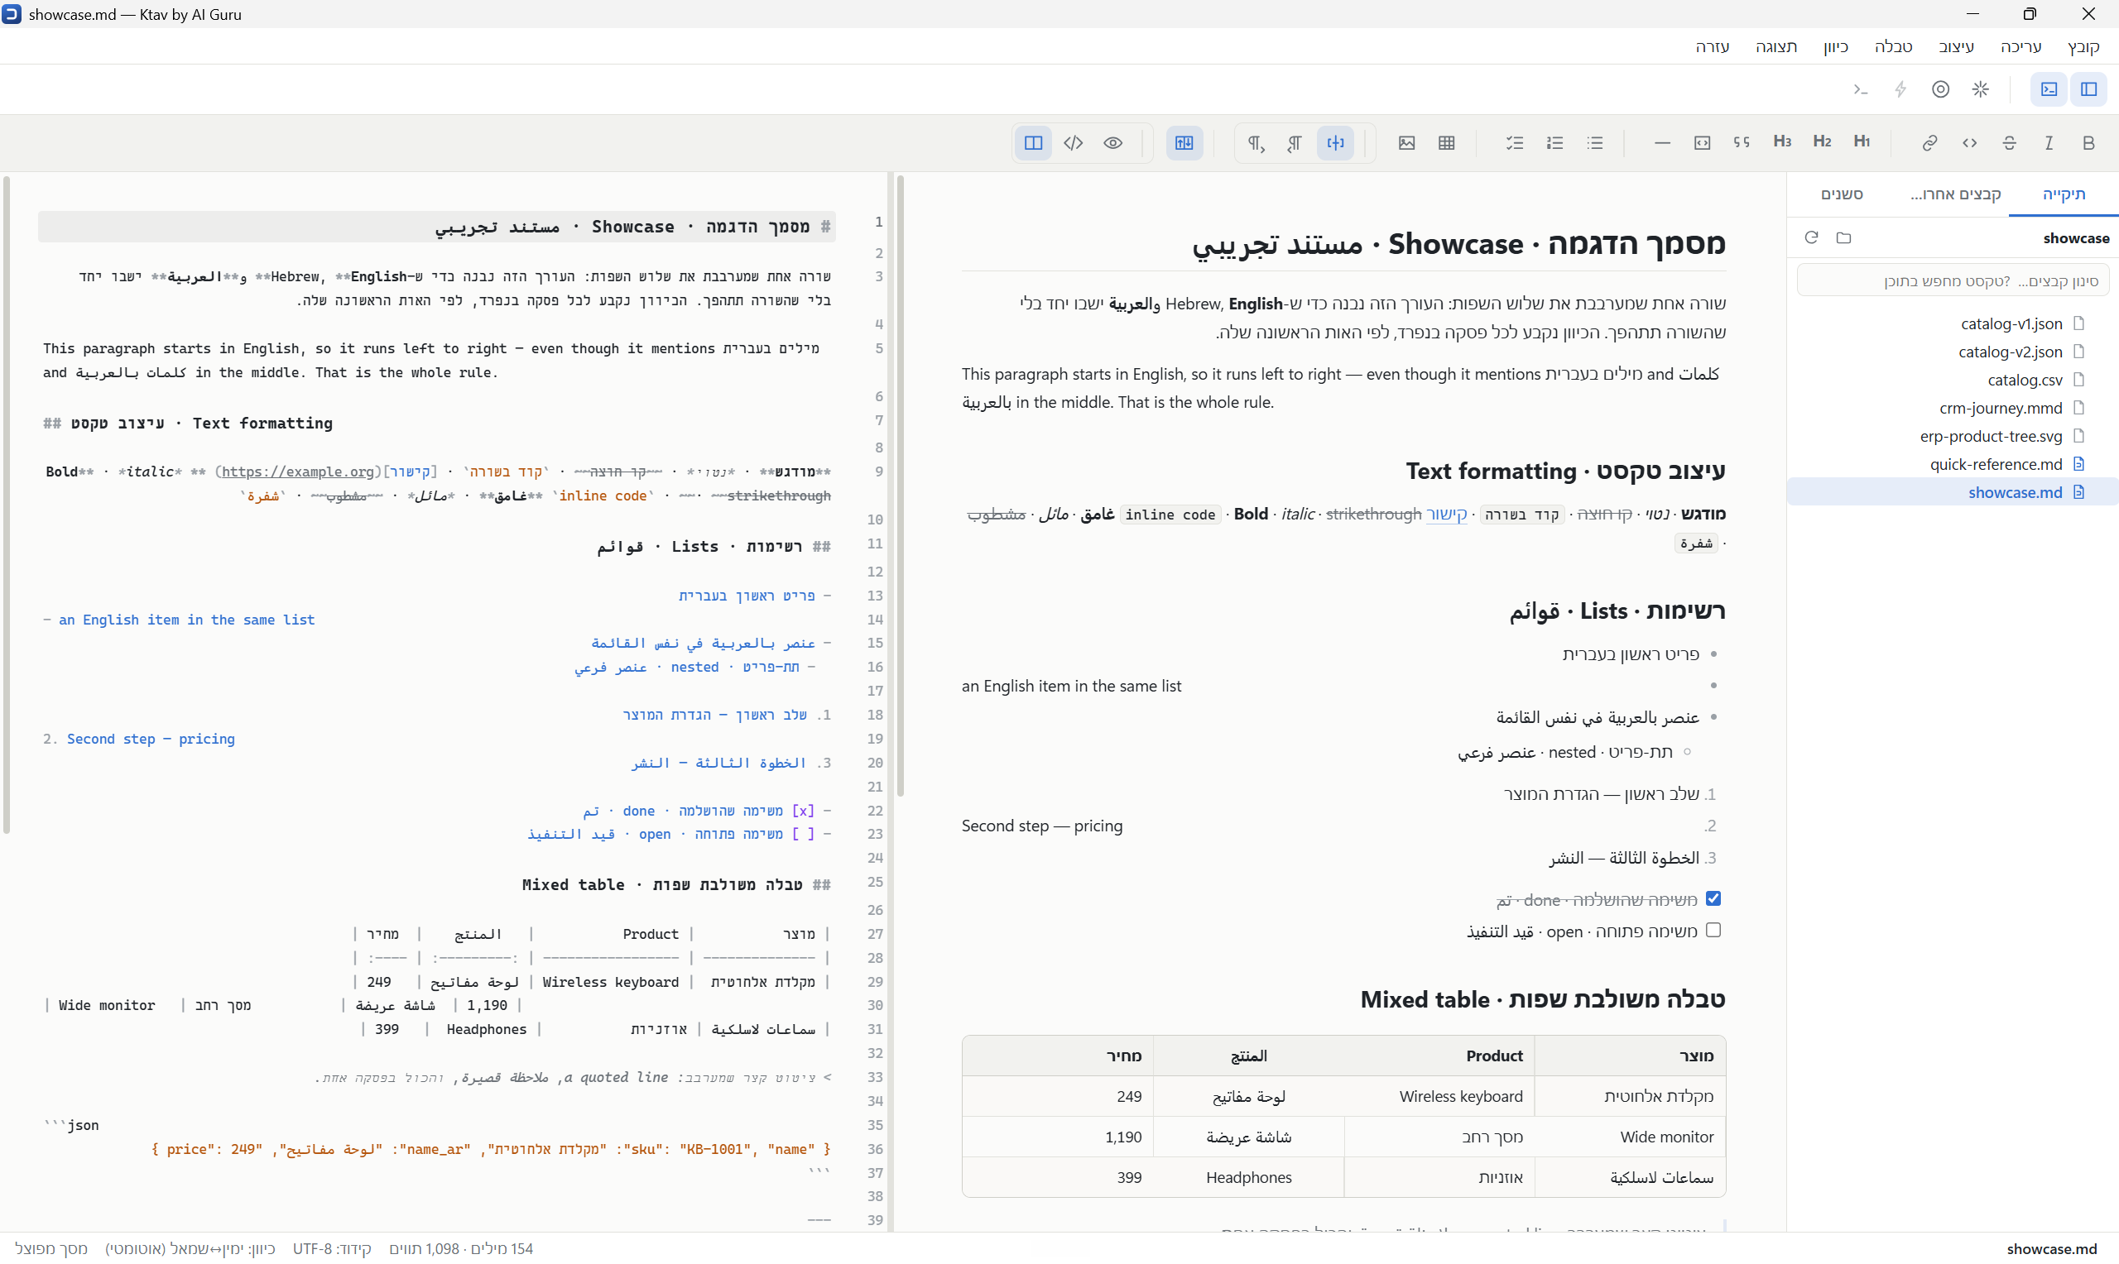Open folder icon next to showcase
Image resolution: width=2119 pixels, height=1264 pixels.
1844,237
